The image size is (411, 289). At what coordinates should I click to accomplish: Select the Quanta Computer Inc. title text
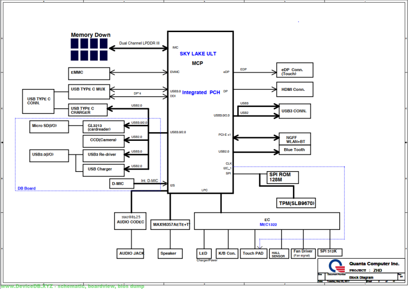click(374, 264)
